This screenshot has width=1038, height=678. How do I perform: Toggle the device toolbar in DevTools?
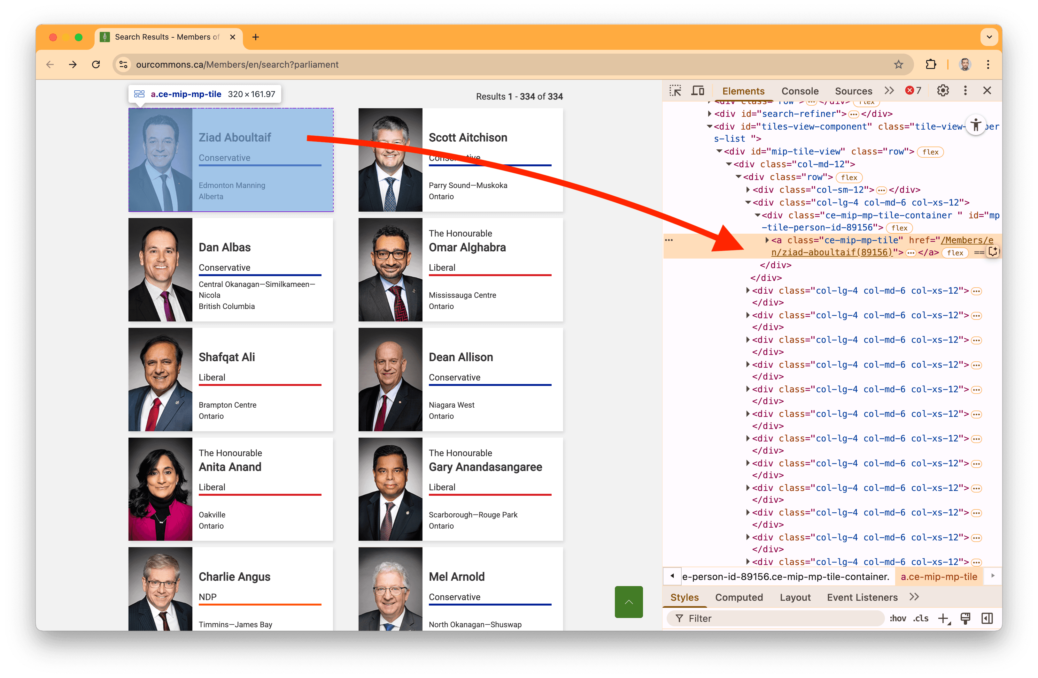click(x=698, y=91)
